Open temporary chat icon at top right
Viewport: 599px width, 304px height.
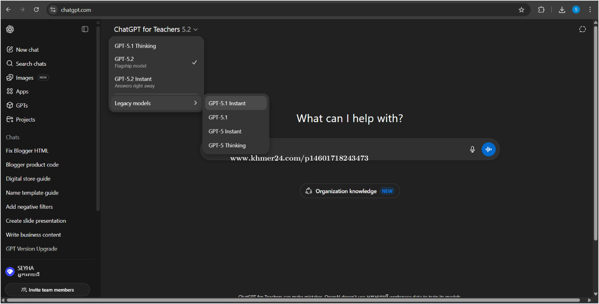tap(583, 29)
